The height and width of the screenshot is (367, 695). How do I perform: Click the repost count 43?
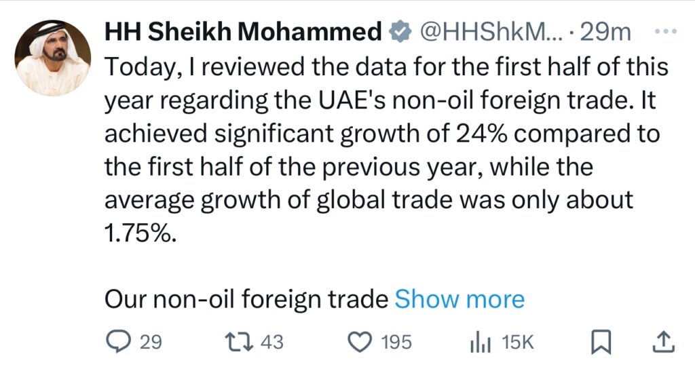[271, 343]
